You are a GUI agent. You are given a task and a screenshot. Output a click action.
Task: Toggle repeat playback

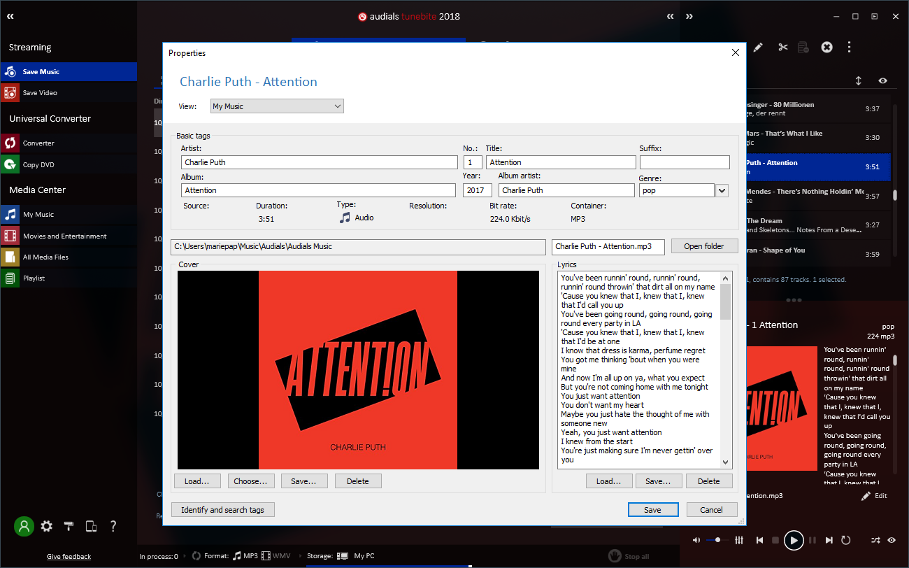pos(845,540)
